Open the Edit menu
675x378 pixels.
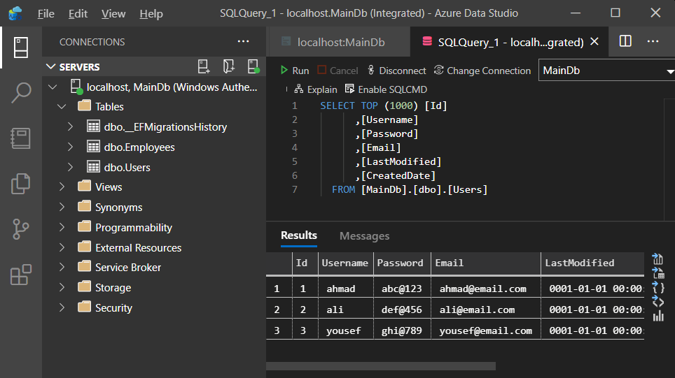[78, 14]
